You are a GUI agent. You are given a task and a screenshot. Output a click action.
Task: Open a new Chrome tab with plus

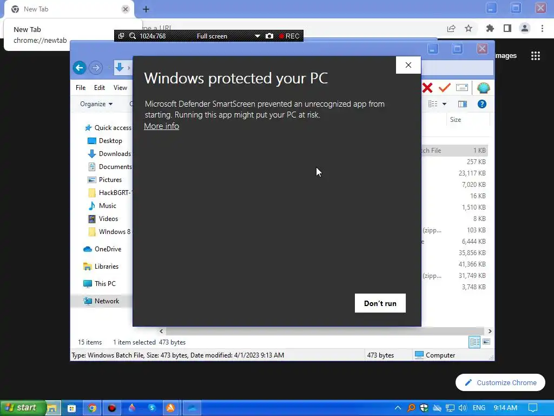tap(146, 9)
